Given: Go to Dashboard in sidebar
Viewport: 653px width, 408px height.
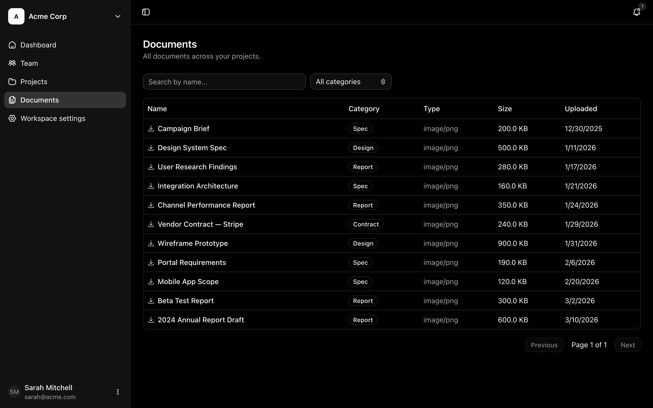Looking at the screenshot, I should [x=38, y=45].
